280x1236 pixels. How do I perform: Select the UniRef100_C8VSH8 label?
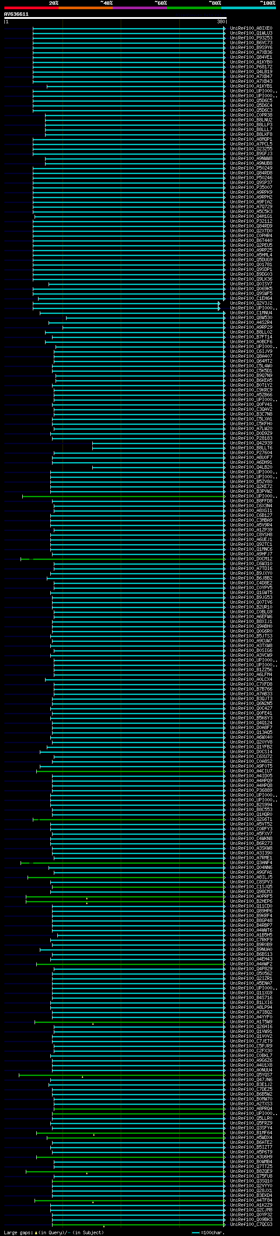251,534
